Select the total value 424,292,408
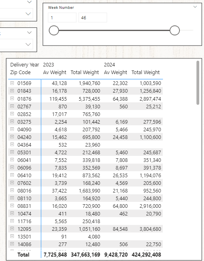The image size is (204, 261). [x=146, y=255]
